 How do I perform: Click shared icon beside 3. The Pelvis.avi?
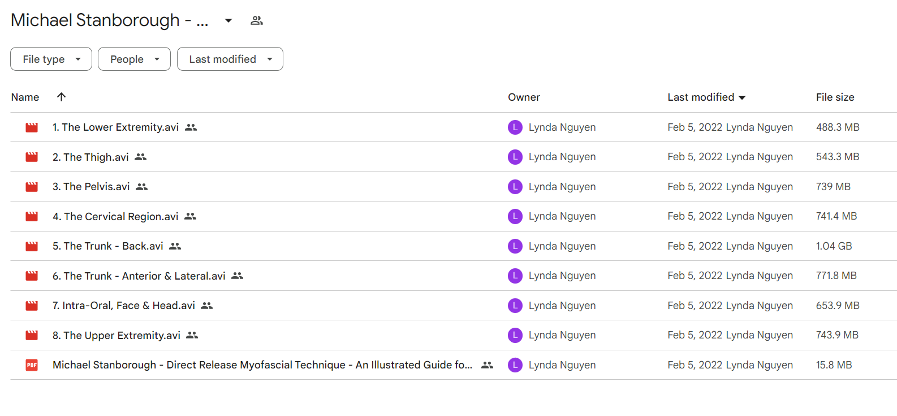(x=142, y=187)
